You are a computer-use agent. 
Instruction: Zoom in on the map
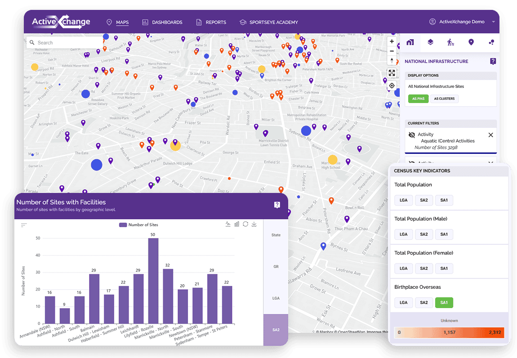392,41
